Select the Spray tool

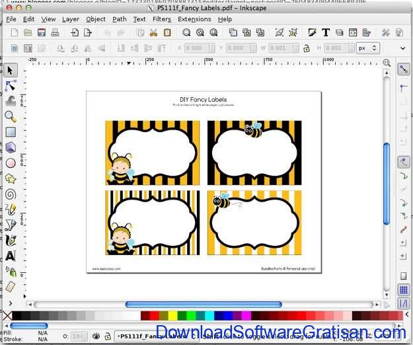tap(11, 271)
